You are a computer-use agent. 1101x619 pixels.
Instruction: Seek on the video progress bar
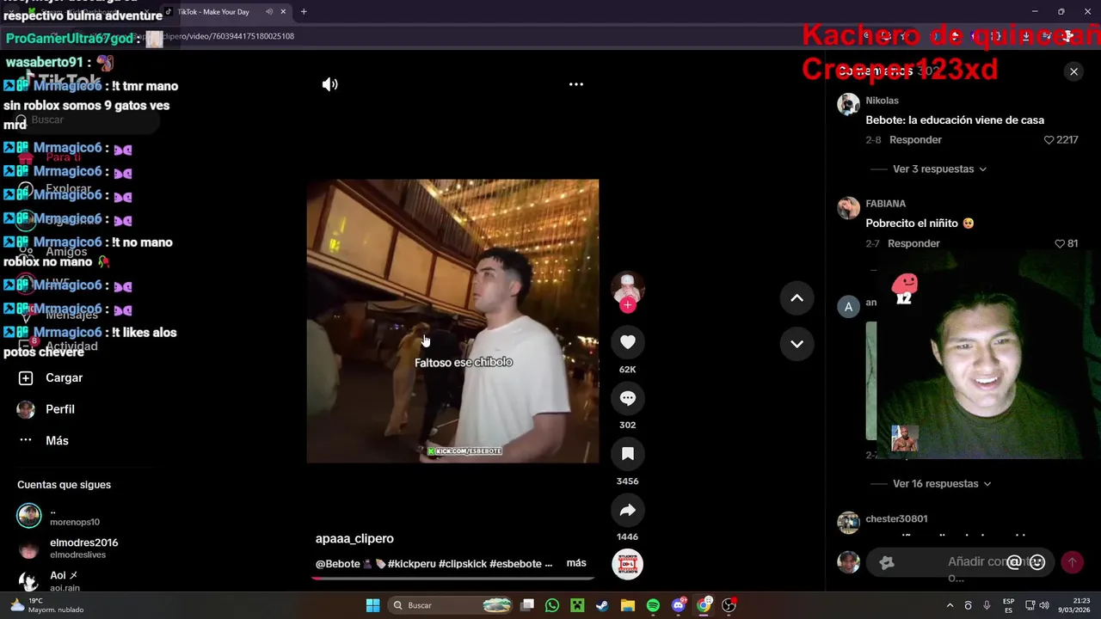point(453,578)
